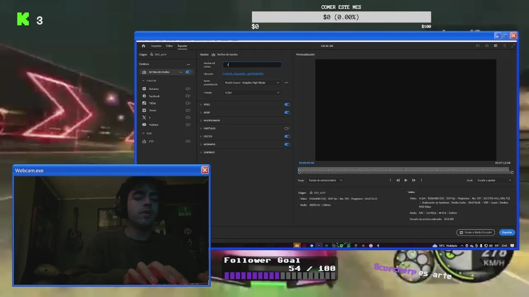Open the Ajuste preestablecido dropdown
529x297 pixels.
tap(252, 82)
